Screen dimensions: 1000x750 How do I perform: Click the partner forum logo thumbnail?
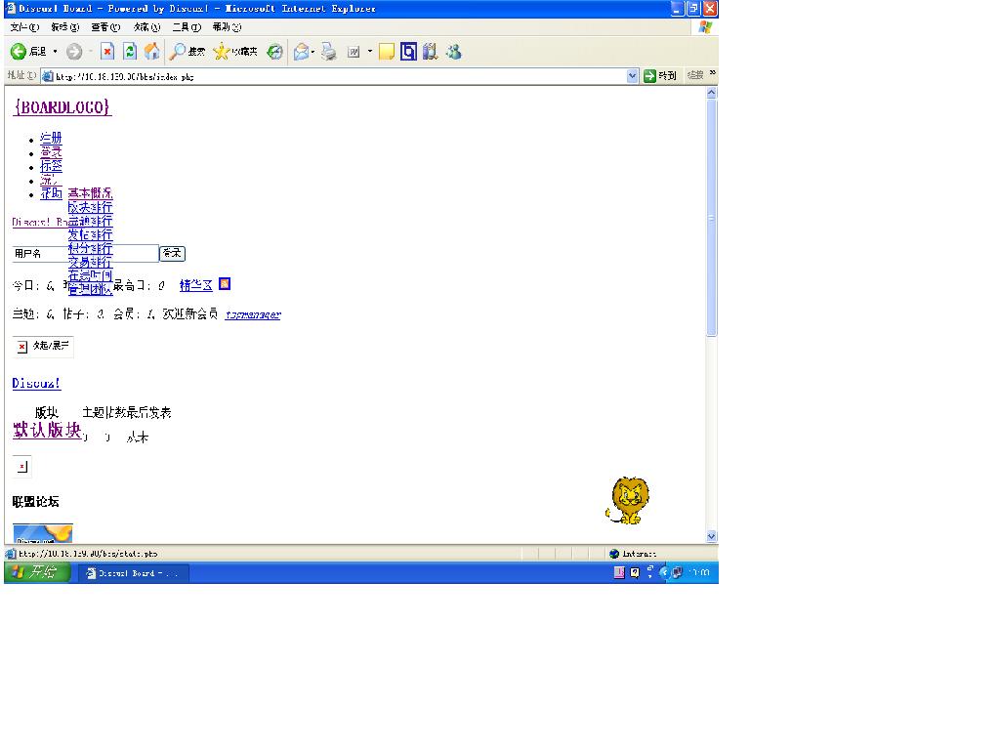point(43,534)
